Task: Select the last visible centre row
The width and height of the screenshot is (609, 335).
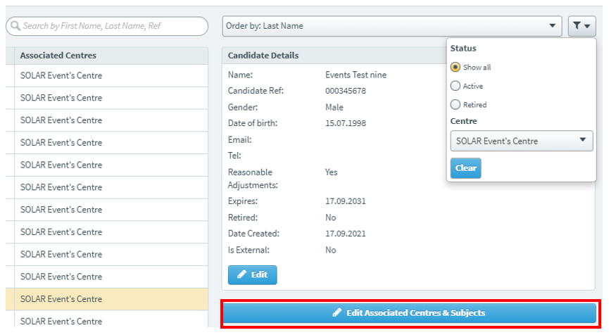Action: click(61, 321)
